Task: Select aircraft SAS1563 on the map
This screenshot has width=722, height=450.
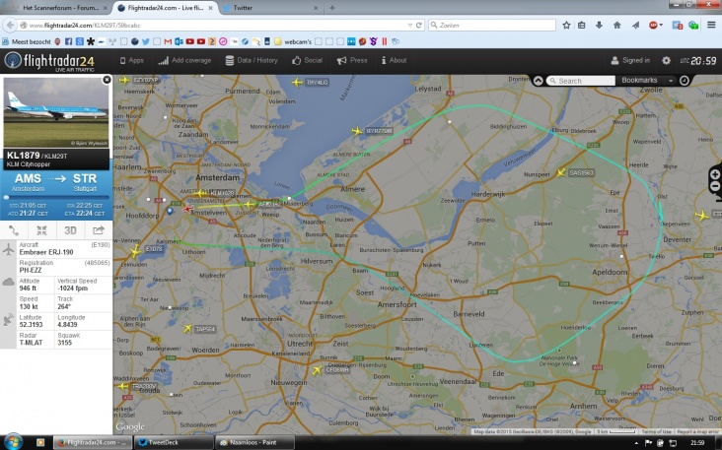Action: coord(561,172)
